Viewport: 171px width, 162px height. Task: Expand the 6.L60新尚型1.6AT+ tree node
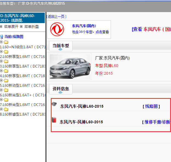click(x=1, y=90)
